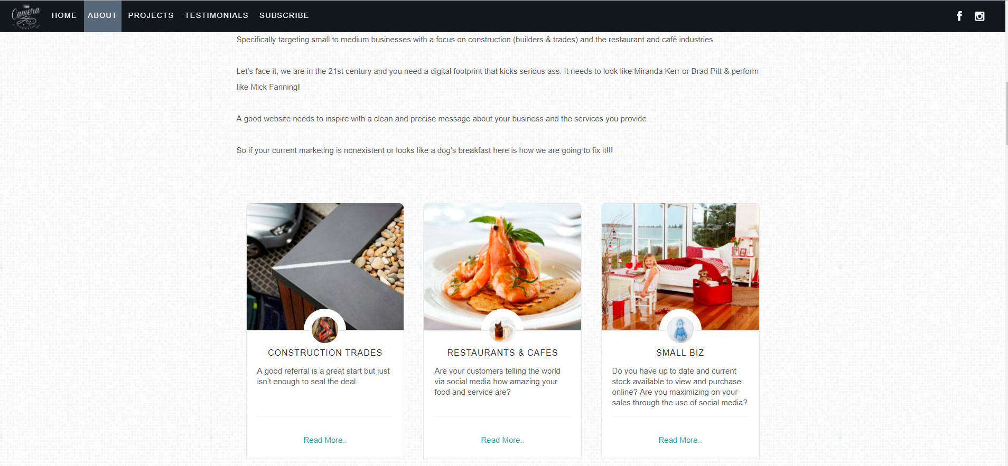The image size is (1008, 466).
Task: Open the PROJECTS menu item
Action: coord(151,15)
